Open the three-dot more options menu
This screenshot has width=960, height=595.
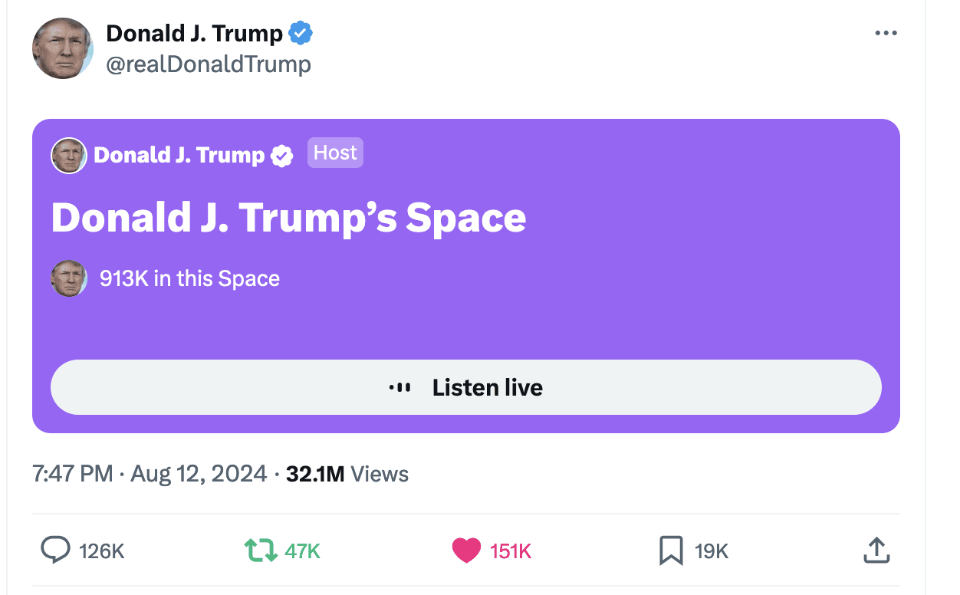[x=886, y=34]
